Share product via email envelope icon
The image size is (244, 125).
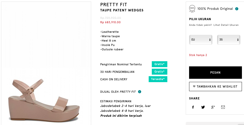pyautogui.click(x=223, y=107)
